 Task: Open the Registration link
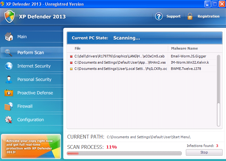click(x=208, y=17)
